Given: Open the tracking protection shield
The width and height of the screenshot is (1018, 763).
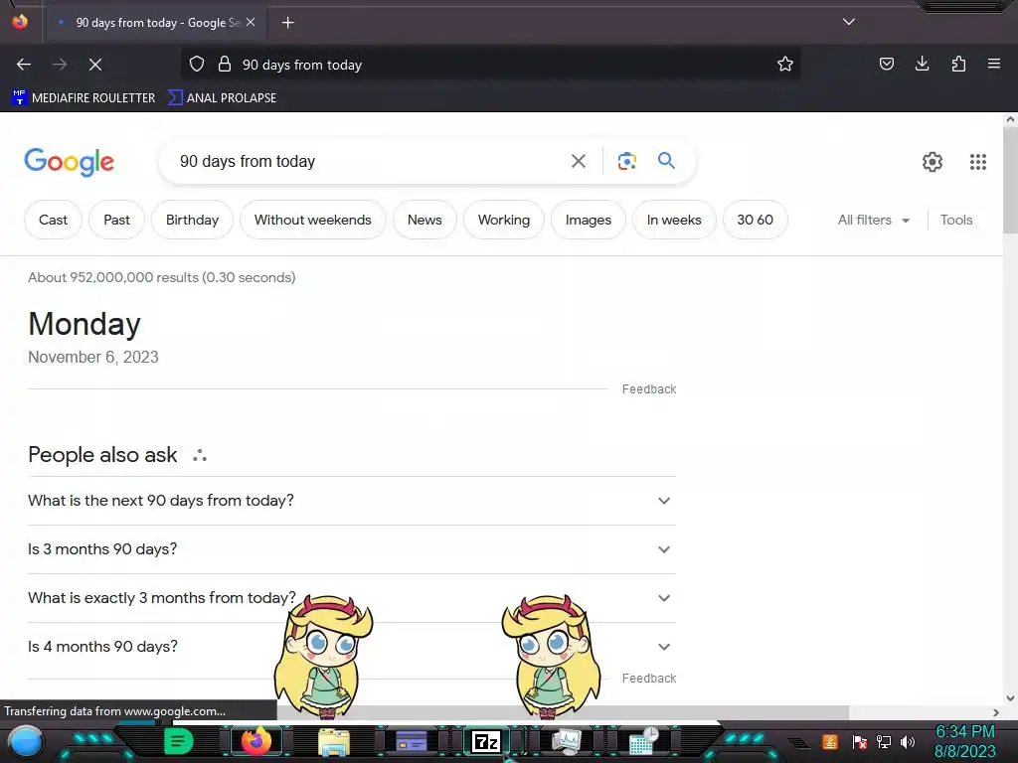Looking at the screenshot, I should [x=197, y=65].
